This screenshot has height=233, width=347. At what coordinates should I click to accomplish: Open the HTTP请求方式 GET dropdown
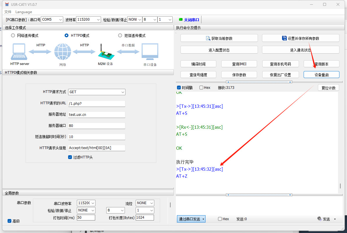[x=97, y=92]
